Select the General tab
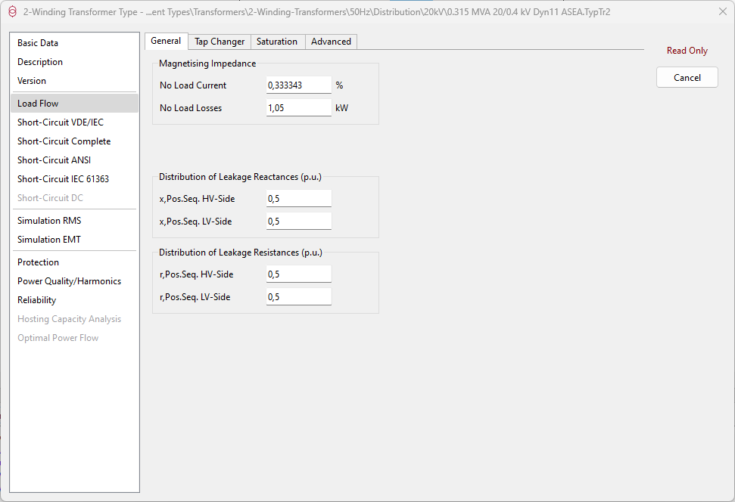The height and width of the screenshot is (502, 735). [166, 41]
